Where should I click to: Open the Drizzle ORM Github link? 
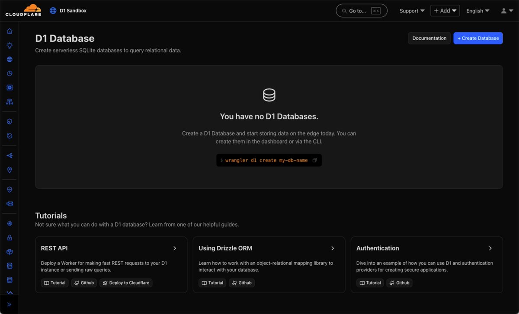coord(242,283)
